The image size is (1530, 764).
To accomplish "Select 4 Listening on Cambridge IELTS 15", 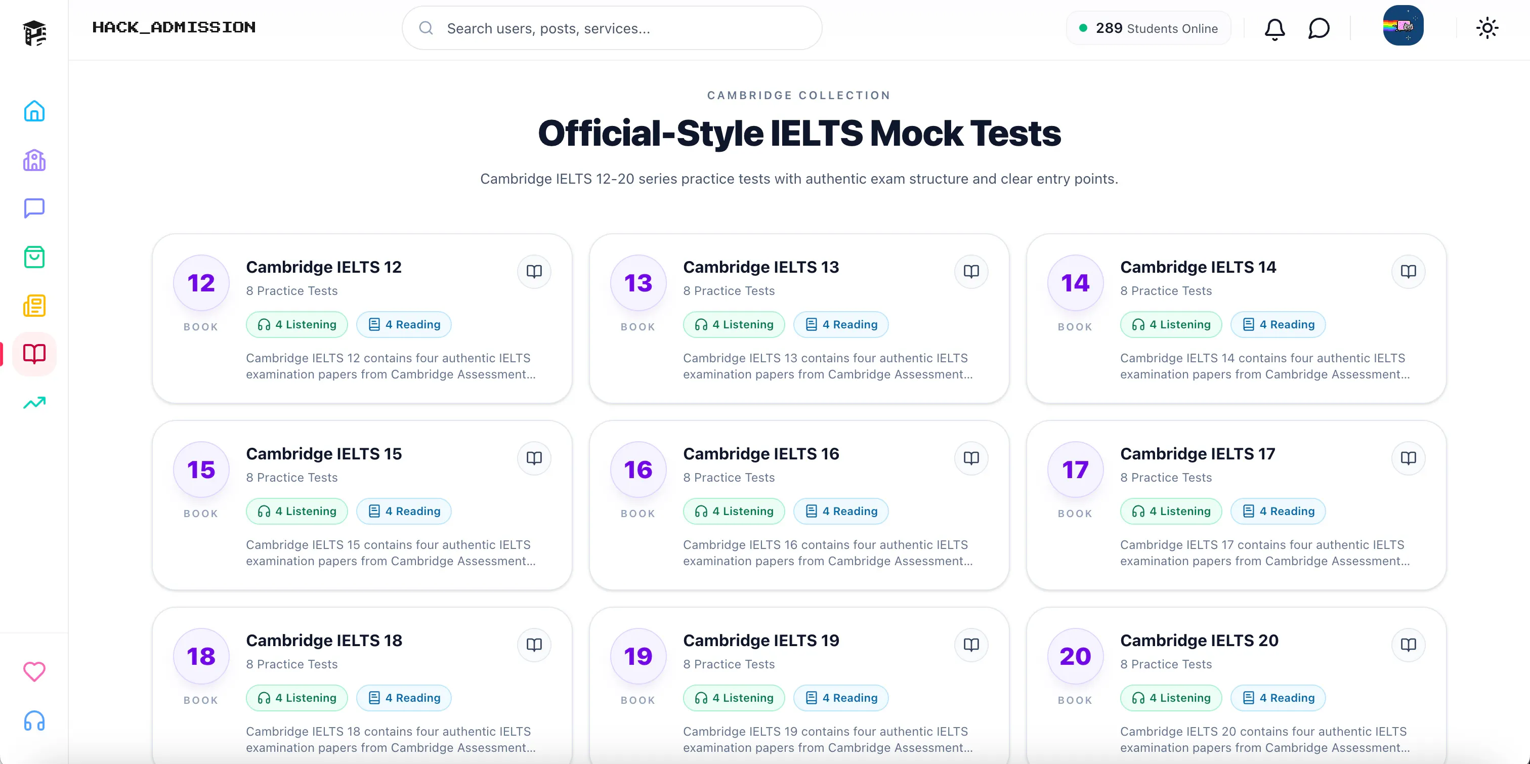I will click(297, 511).
